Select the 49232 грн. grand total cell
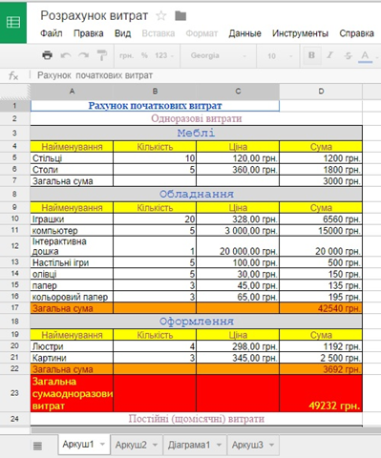This screenshot has height=458, width=381. pos(321,393)
